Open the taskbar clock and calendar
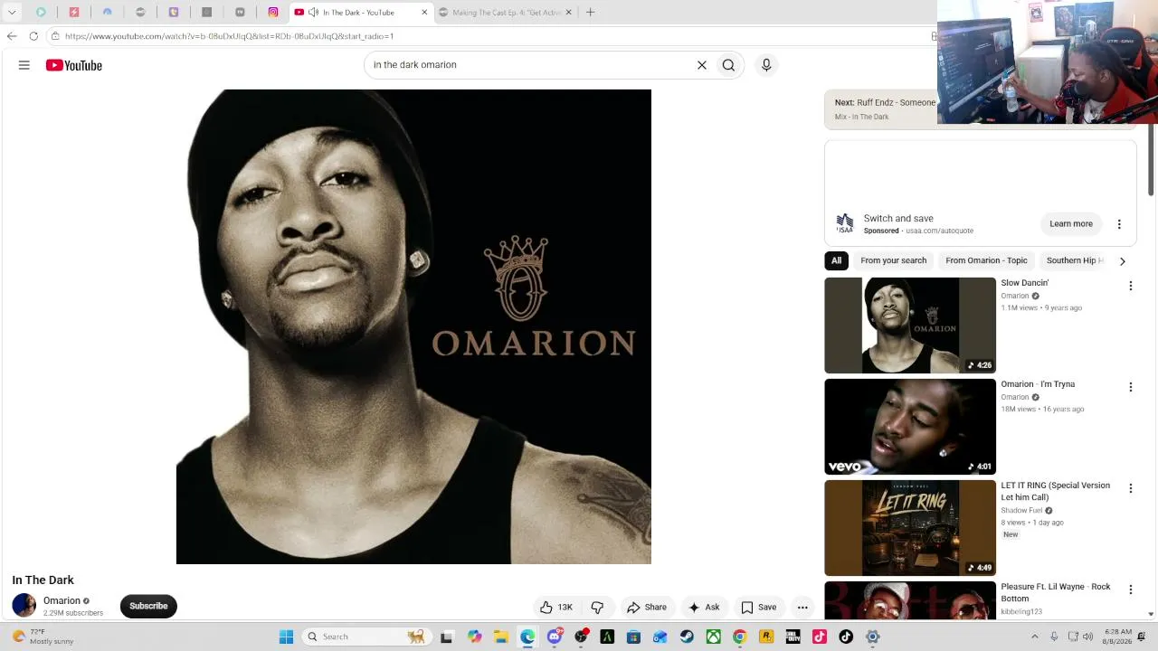1158x651 pixels. click(1118, 637)
